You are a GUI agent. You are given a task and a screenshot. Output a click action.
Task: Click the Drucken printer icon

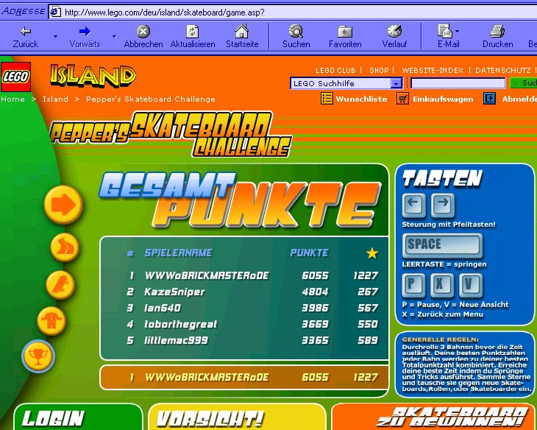coord(497,36)
